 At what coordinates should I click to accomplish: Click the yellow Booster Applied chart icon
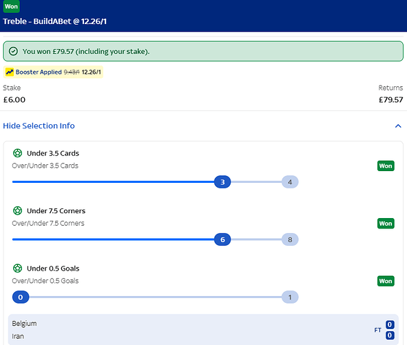[10, 72]
